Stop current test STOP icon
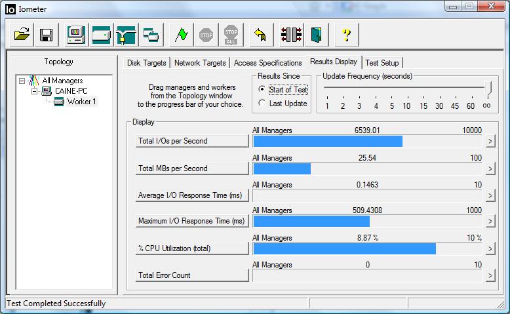The image size is (510, 314). (206, 35)
